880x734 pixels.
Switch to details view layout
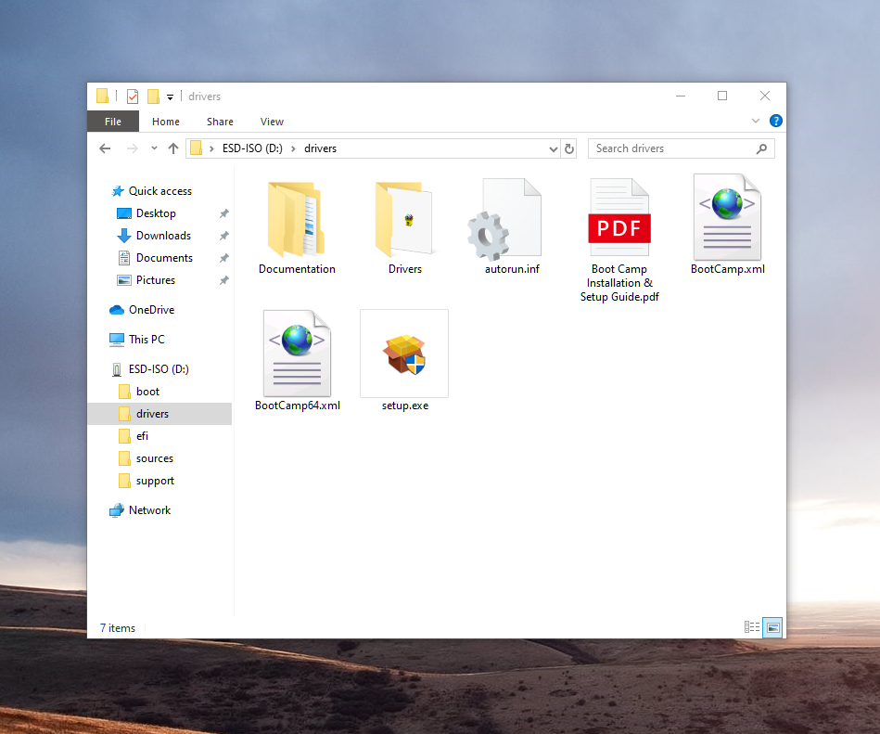[x=752, y=627]
